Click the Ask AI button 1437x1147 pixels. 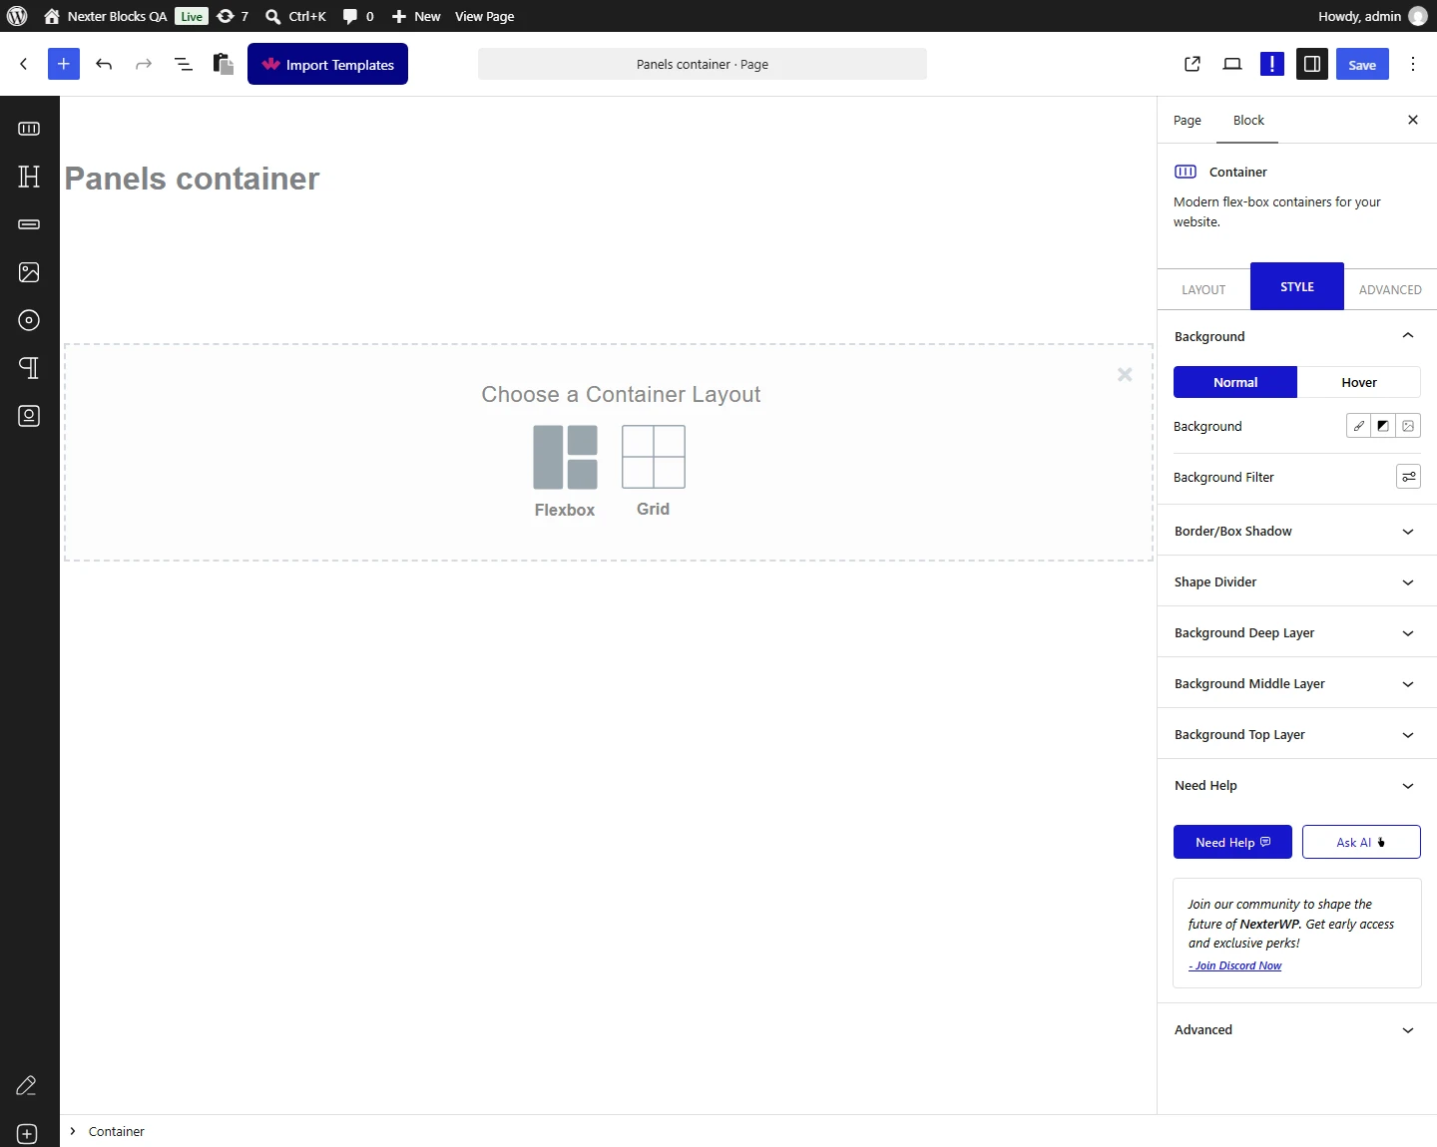1361,842
